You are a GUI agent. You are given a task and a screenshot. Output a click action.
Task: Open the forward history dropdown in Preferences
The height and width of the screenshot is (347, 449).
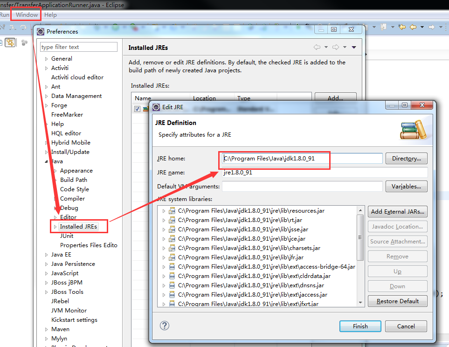345,47
